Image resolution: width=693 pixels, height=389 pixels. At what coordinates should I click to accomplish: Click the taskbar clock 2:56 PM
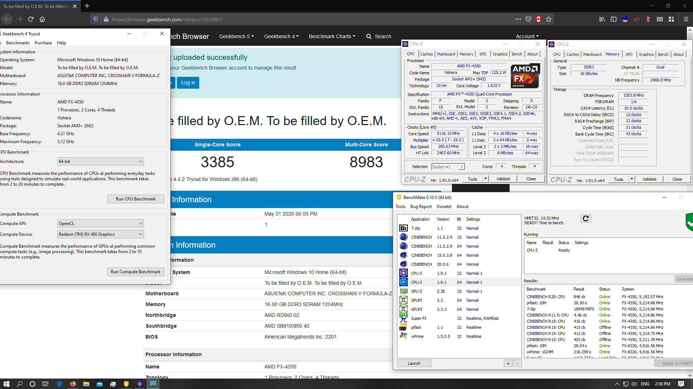[662, 384]
